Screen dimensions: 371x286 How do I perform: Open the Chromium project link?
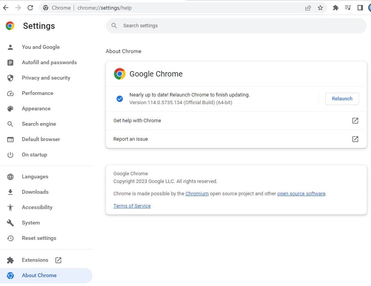coord(197,194)
